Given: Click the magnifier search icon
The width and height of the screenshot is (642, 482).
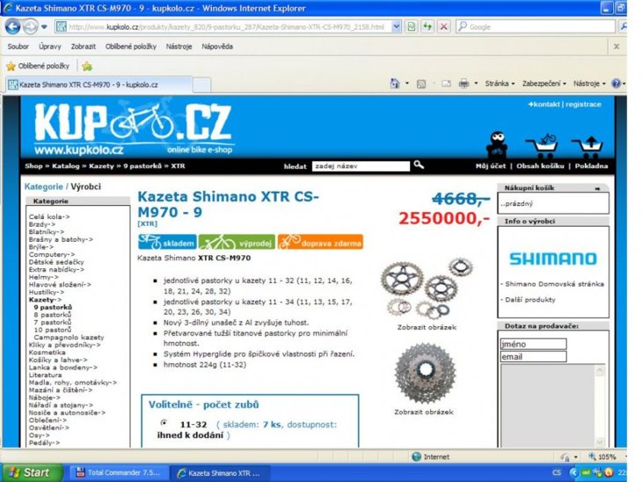Looking at the screenshot, I should point(419,164).
